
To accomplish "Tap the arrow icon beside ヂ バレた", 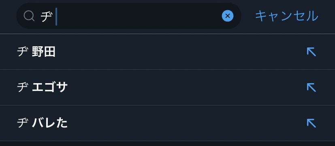I will pyautogui.click(x=311, y=123).
